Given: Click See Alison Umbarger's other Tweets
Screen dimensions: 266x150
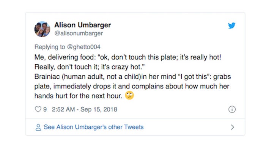Looking at the screenshot, I should click(x=94, y=127).
